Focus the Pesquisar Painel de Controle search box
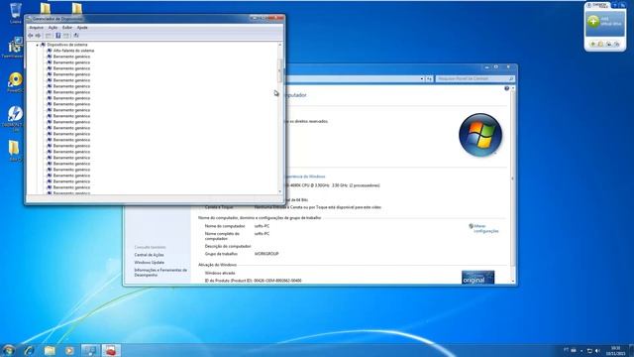This screenshot has height=357, width=634. coord(475,79)
